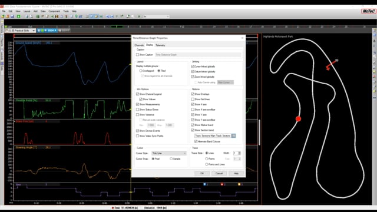The width and height of the screenshot is (377, 212).
Task: Enable the Show Caption checkbox
Action: (x=137, y=55)
